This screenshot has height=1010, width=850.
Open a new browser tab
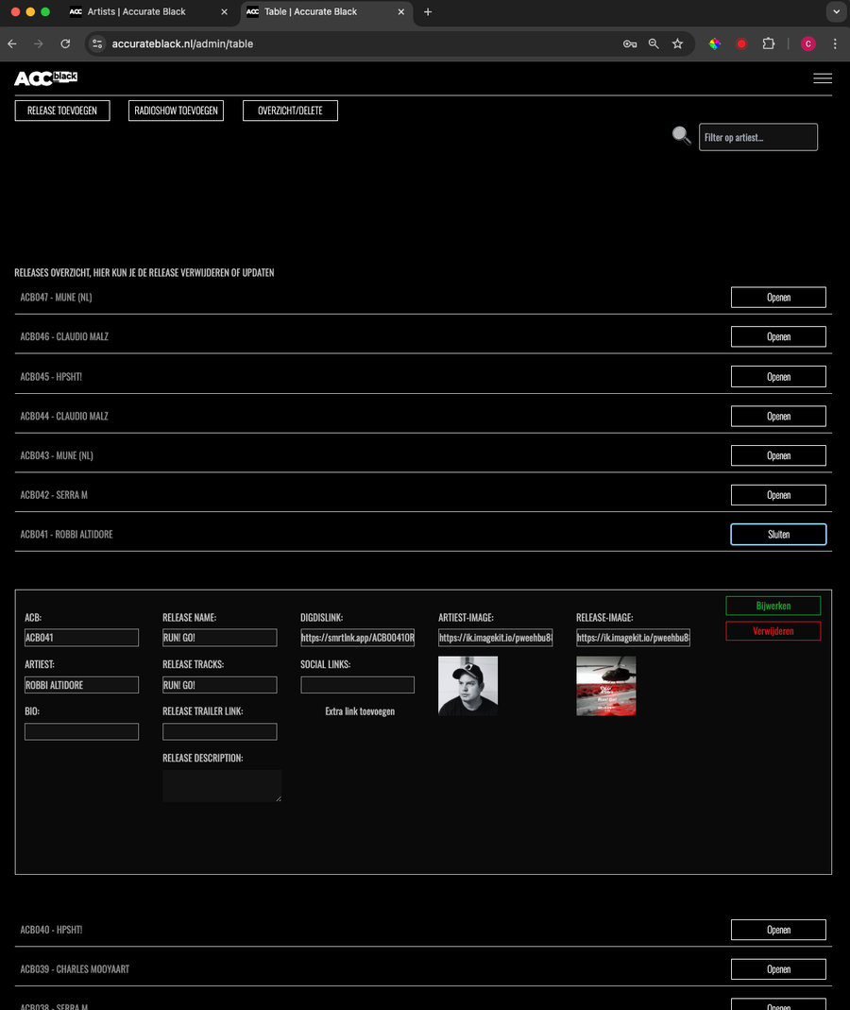(428, 11)
